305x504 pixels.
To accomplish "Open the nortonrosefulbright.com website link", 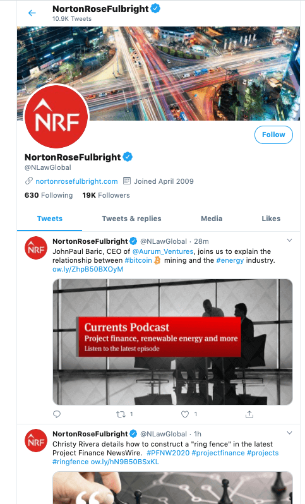I will (76, 181).
